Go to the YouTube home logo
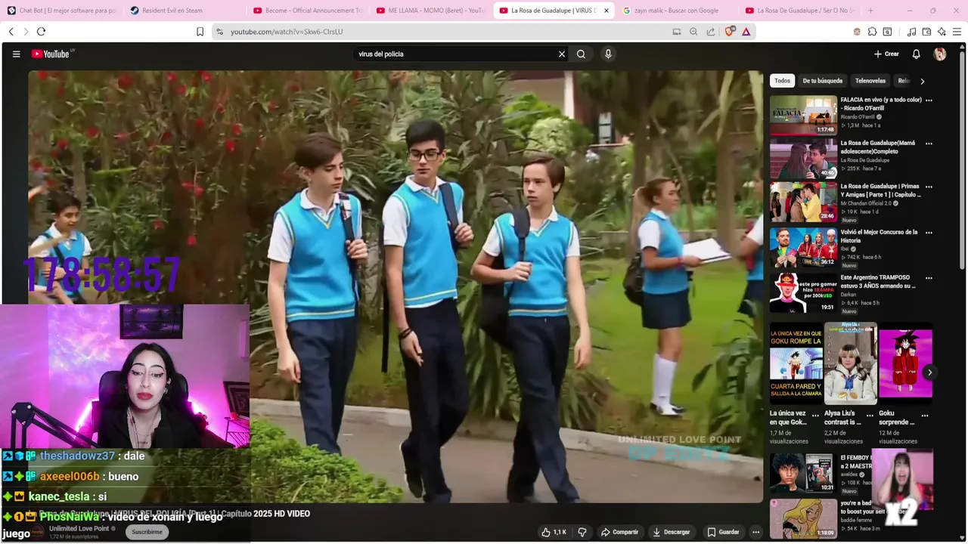The image size is (968, 544). 51,54
